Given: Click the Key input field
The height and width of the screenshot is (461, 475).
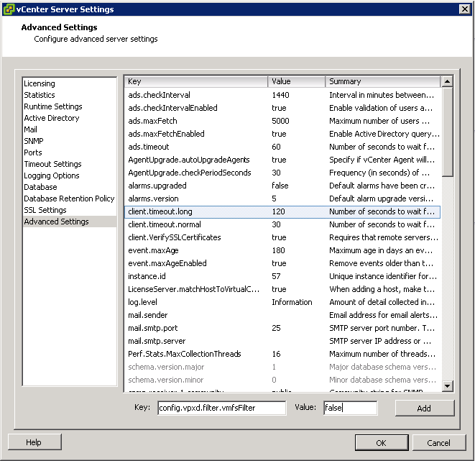Looking at the screenshot, I should point(222,408).
